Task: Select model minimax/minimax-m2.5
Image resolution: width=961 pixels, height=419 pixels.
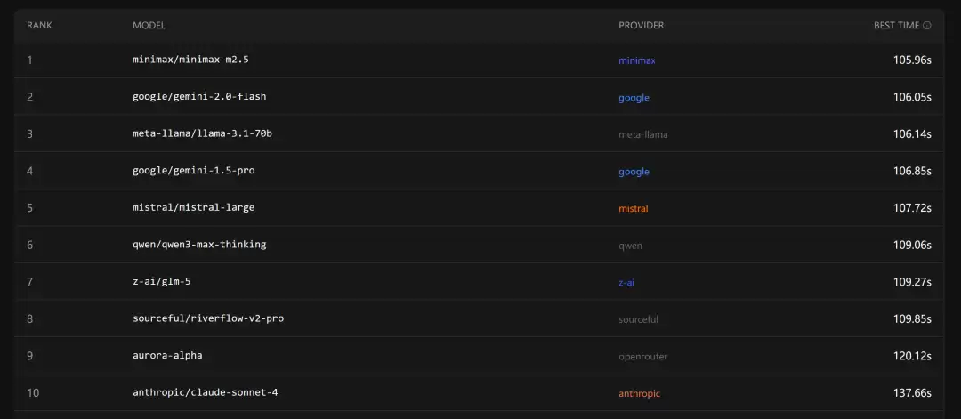Action: point(190,60)
